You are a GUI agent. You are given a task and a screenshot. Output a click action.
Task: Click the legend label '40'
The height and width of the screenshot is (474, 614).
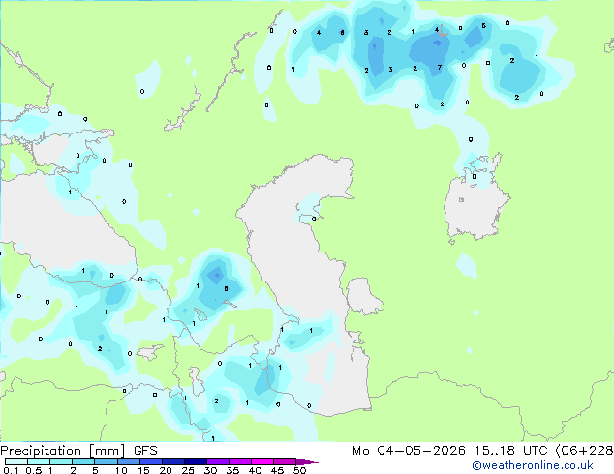255,470
